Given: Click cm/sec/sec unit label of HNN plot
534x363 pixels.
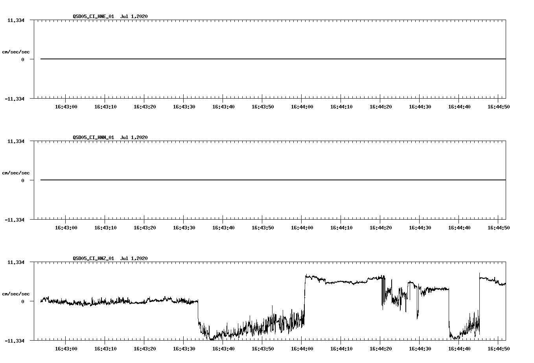Looking at the screenshot, I should coord(16,173).
